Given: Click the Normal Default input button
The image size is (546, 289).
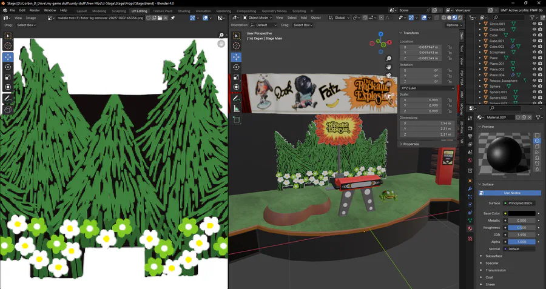Looking at the screenshot, I should tap(519, 249).
